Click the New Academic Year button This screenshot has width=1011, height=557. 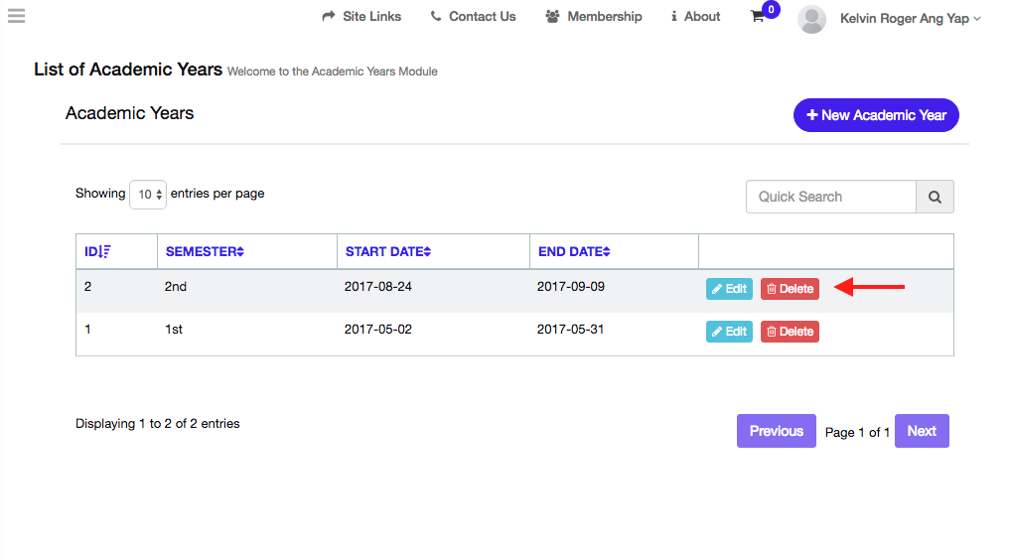tap(876, 115)
